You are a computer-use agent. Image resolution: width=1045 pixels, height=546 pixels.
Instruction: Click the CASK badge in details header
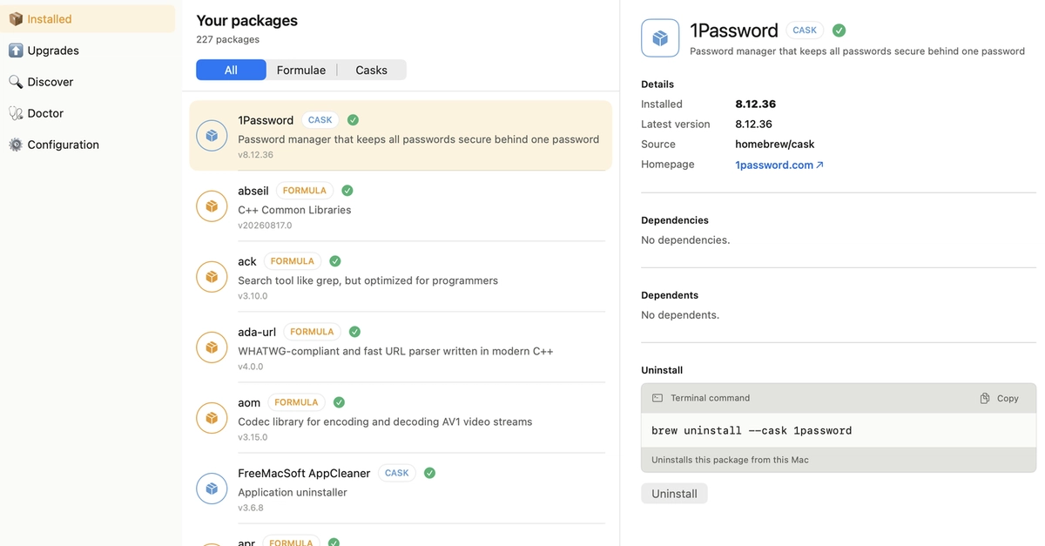[x=805, y=30]
